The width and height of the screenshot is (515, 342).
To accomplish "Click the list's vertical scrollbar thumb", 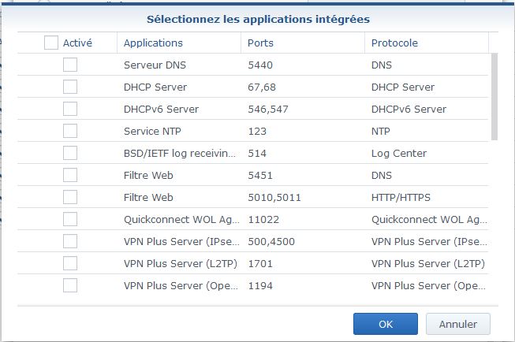I will [494, 97].
